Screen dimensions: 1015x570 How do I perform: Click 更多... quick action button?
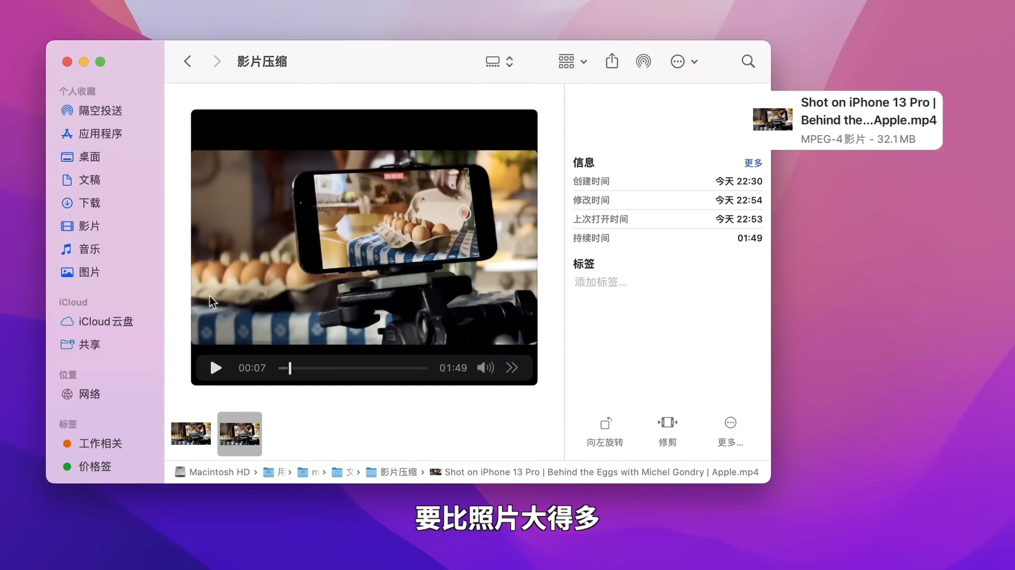[730, 431]
